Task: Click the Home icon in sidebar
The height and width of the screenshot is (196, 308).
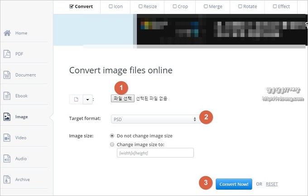Action: coord(7,33)
